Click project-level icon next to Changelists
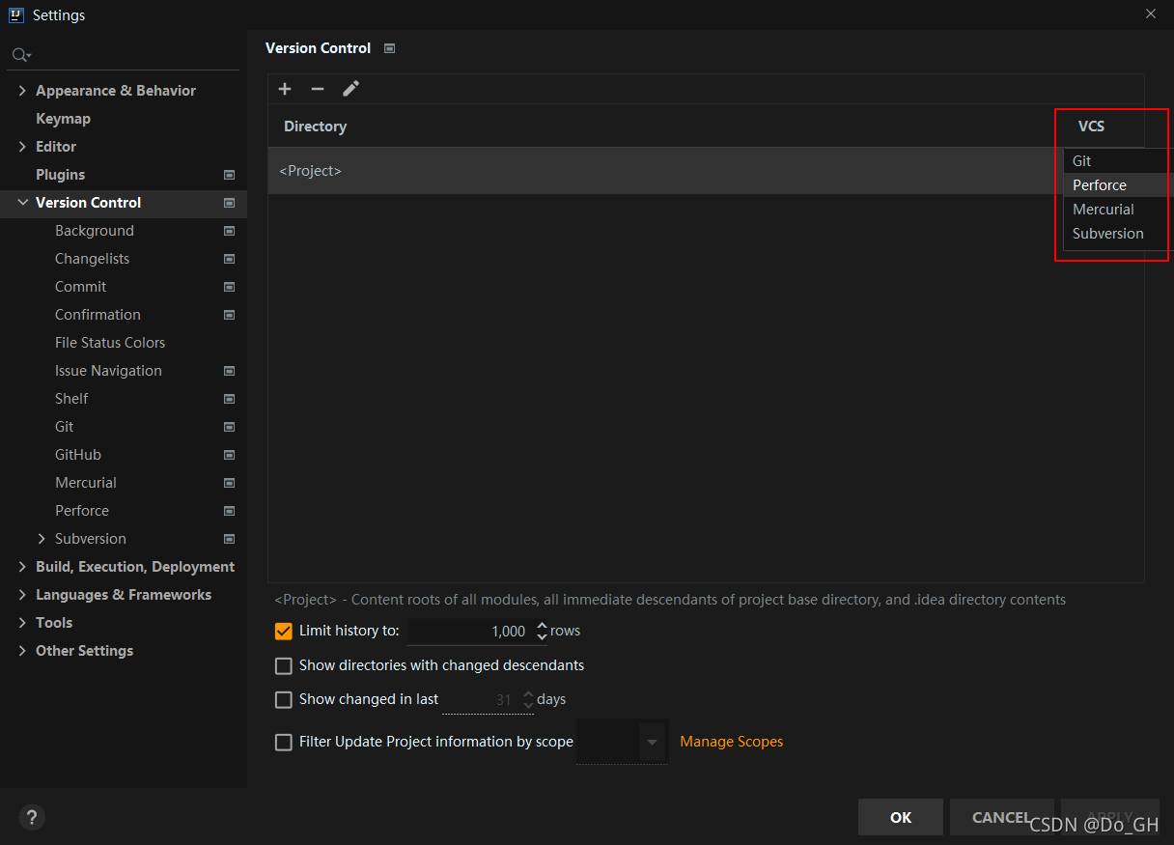The image size is (1174, 845). coord(229,259)
